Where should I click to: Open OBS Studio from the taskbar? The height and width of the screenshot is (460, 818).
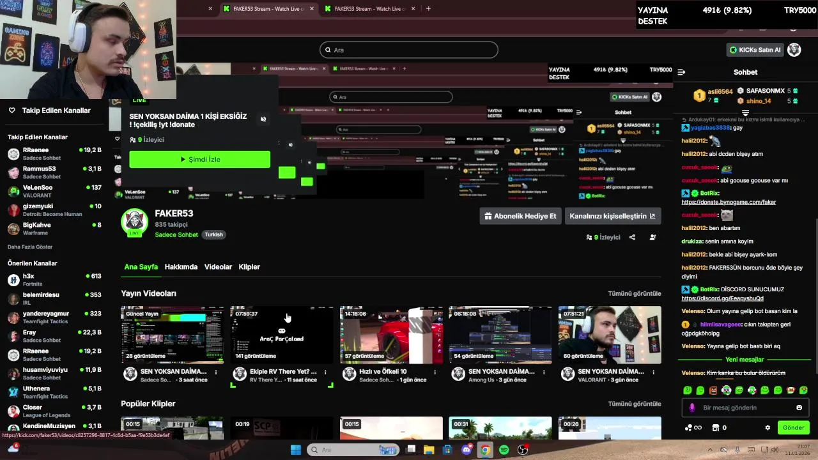(x=523, y=450)
